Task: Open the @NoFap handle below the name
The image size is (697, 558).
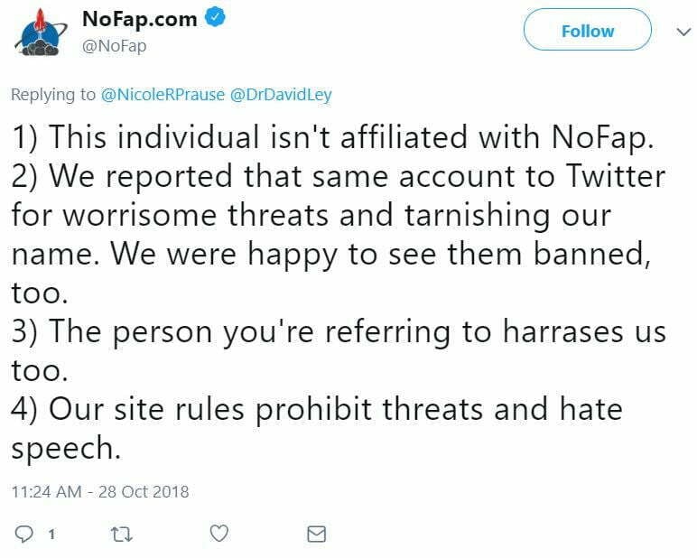Action: (115, 44)
